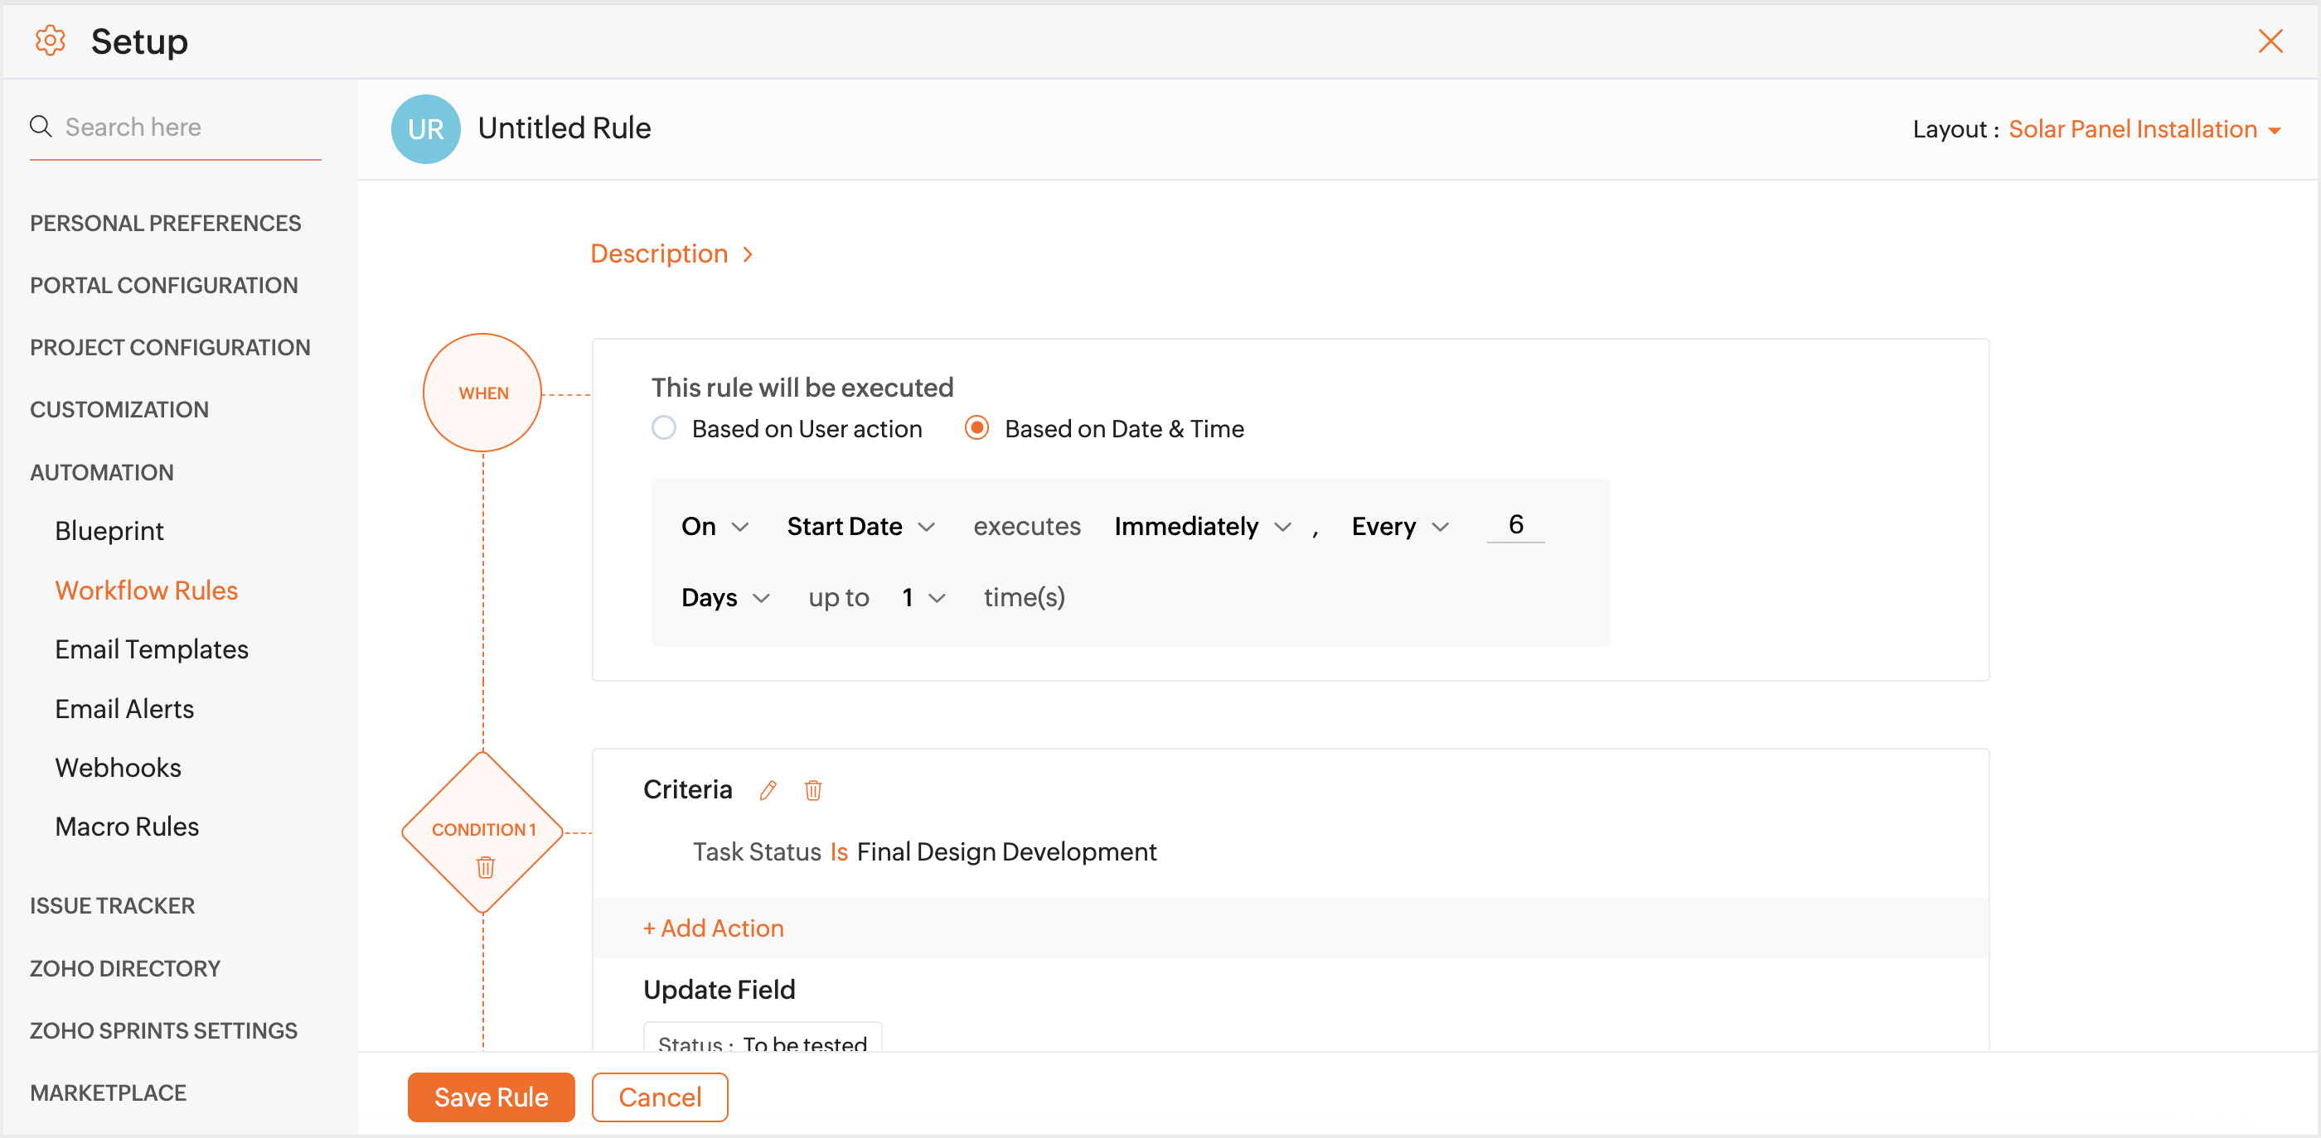Click the + Add Action link

pyautogui.click(x=714, y=928)
